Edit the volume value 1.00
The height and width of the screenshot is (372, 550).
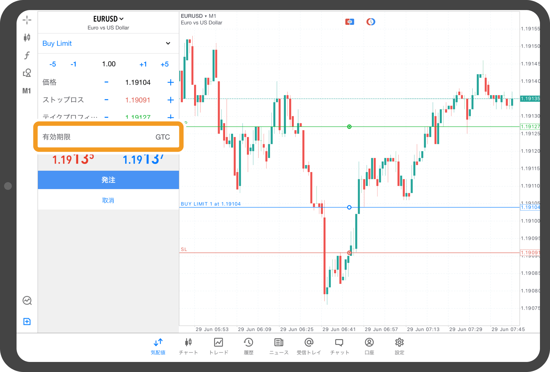pyautogui.click(x=109, y=64)
